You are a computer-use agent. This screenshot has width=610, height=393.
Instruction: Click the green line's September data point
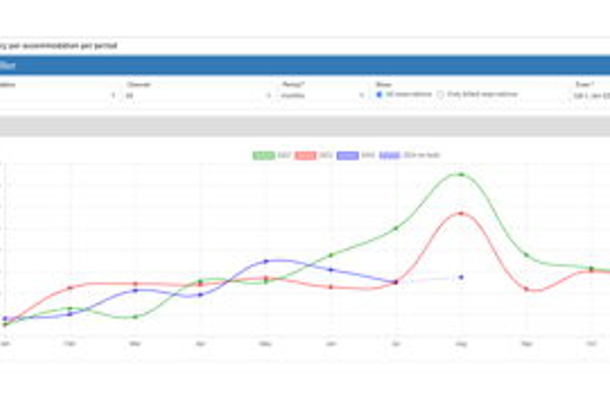pos(527,255)
